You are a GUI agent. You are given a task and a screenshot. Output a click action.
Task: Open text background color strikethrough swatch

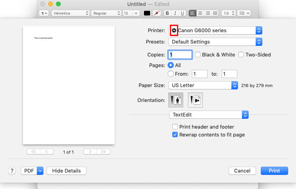157,13
